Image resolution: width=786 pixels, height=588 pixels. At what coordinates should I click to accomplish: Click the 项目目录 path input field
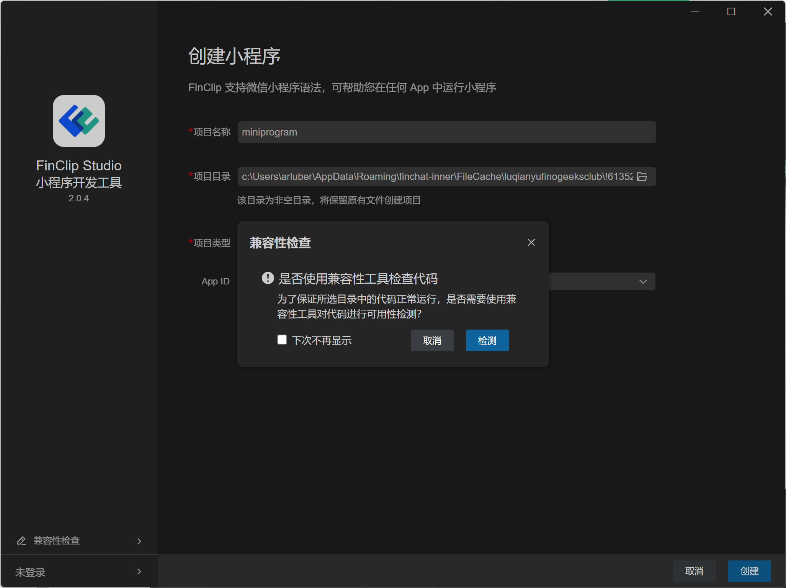tap(436, 176)
